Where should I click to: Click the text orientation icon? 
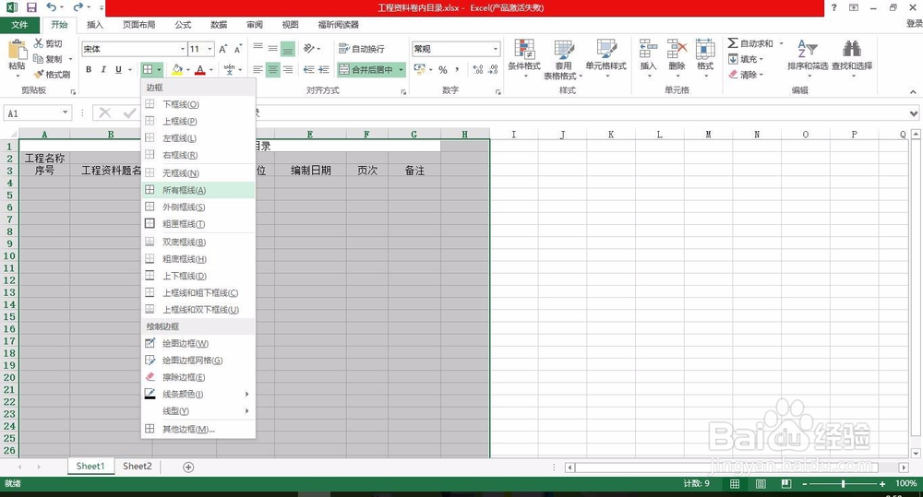point(309,48)
